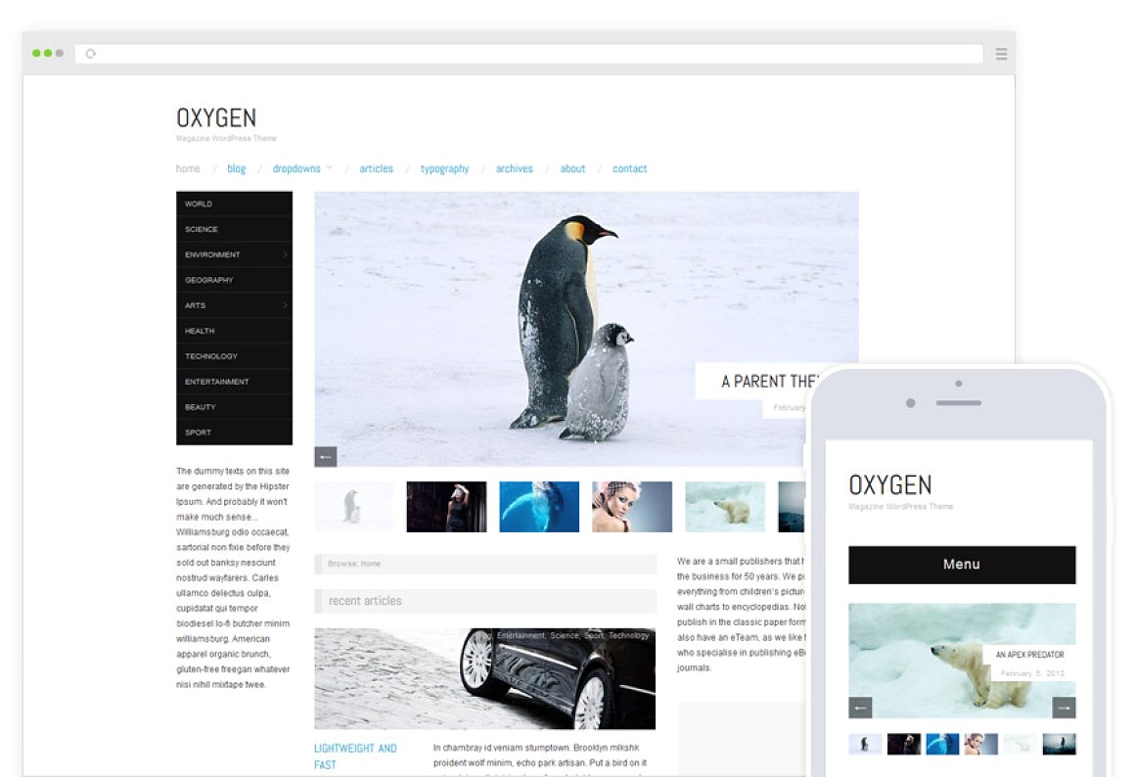
Task: Expand the Environment category submenu
Action: click(x=285, y=254)
